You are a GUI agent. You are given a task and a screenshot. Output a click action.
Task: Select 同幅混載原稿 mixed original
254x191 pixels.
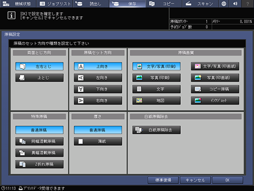click(39, 141)
